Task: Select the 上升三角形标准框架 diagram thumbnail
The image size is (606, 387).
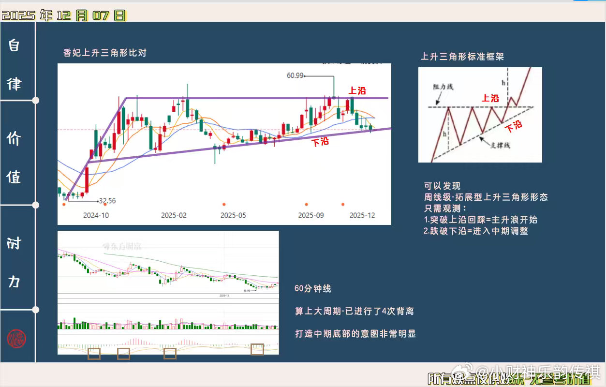Action: [480, 115]
